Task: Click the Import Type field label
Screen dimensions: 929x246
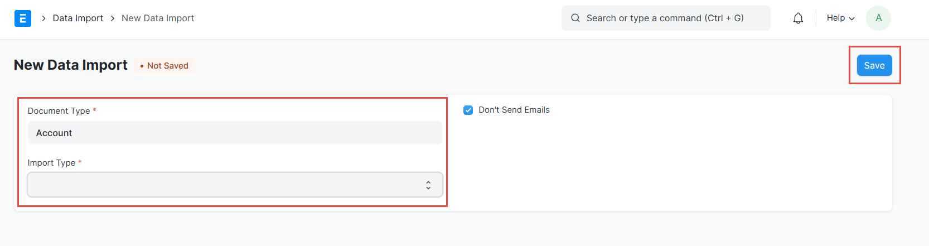Action: tap(51, 163)
